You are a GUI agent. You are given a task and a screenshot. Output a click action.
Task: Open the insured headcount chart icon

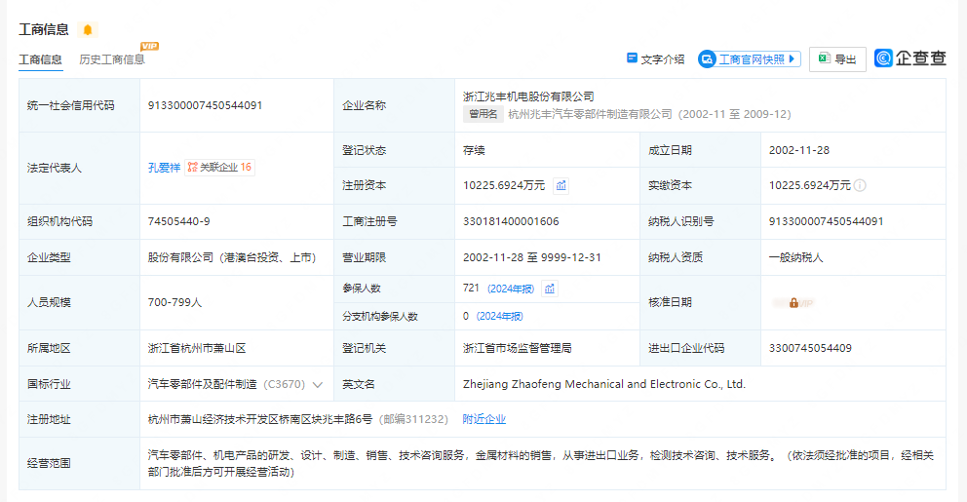click(550, 289)
